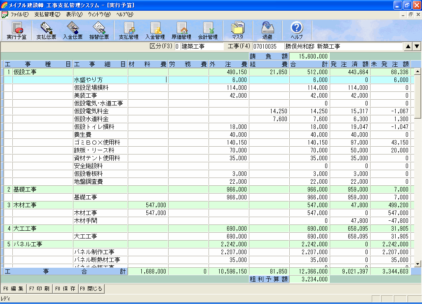This screenshot has height=304, width=422.
Task: Click the 支払伝票 toolbar icon
Action: (46, 30)
